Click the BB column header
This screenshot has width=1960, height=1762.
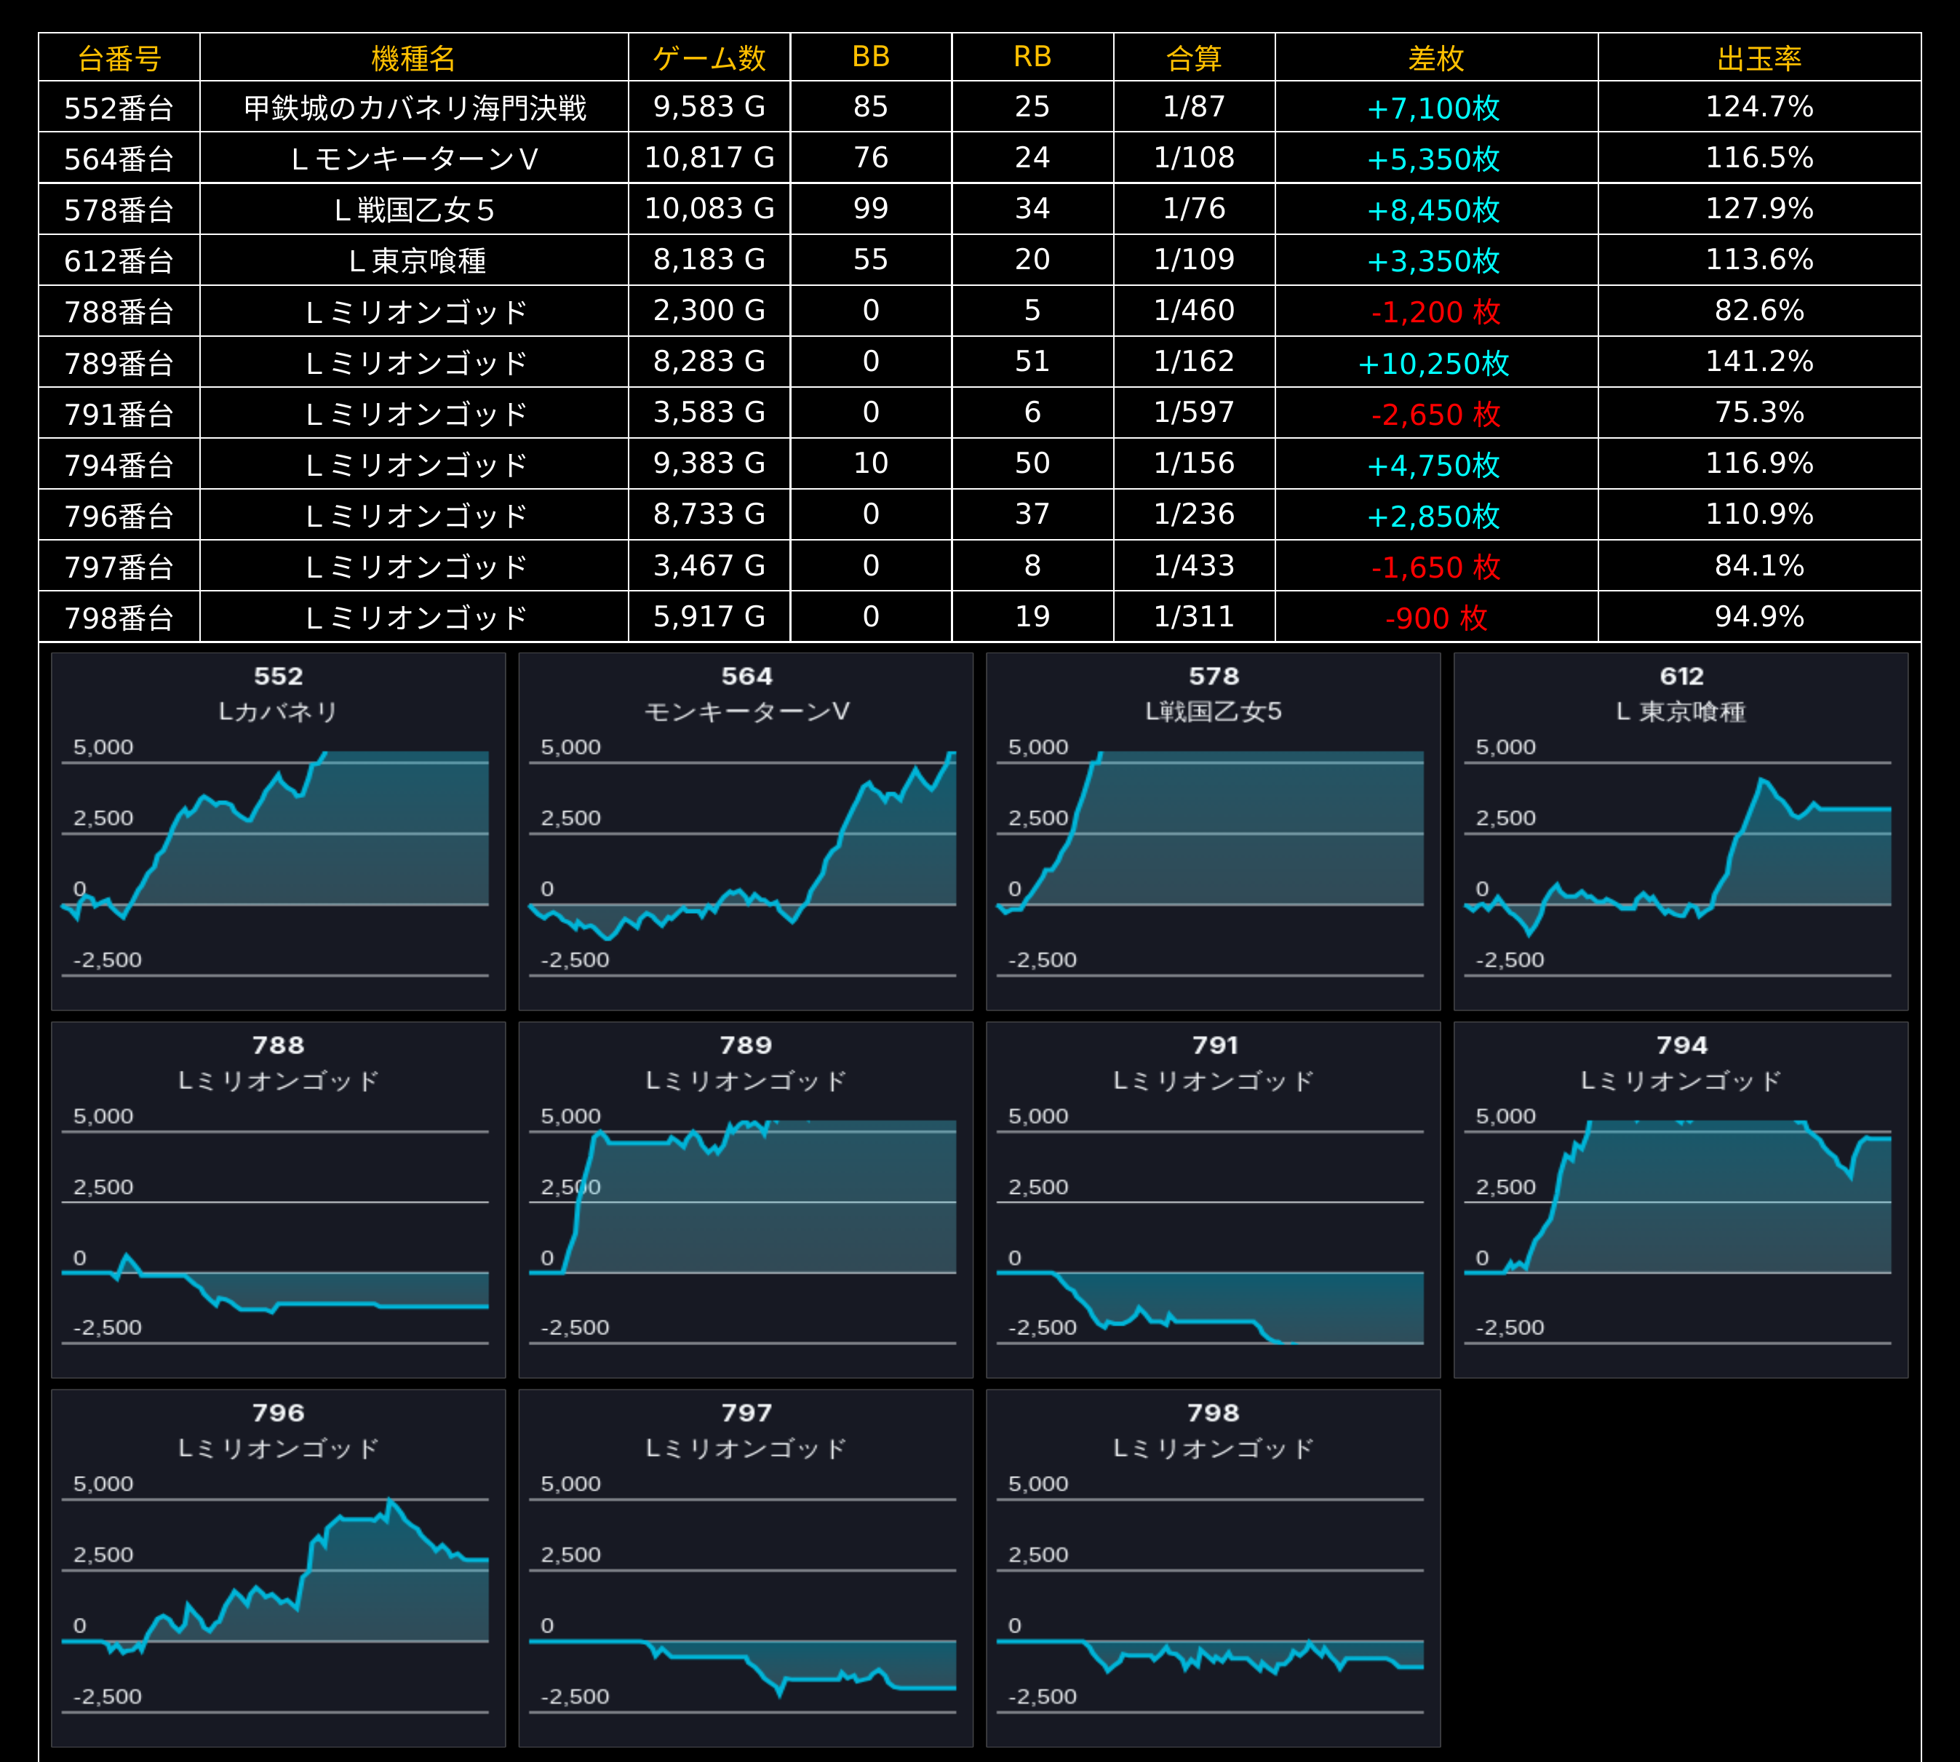click(x=871, y=58)
